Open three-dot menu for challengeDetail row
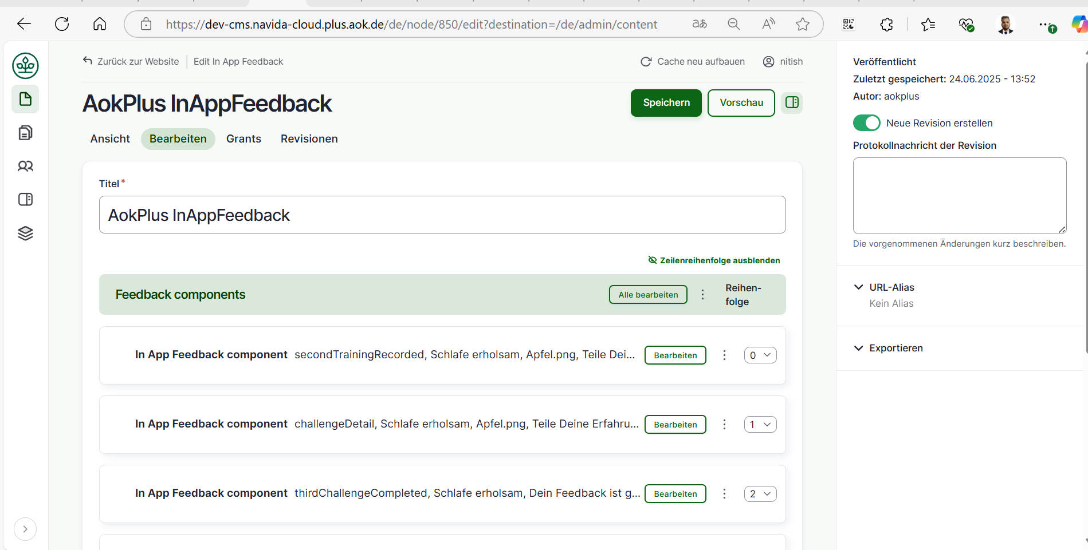 [724, 425]
